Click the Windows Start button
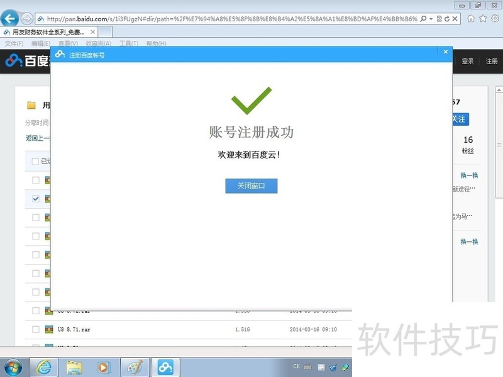This screenshot has height=377, width=503. coord(13,366)
